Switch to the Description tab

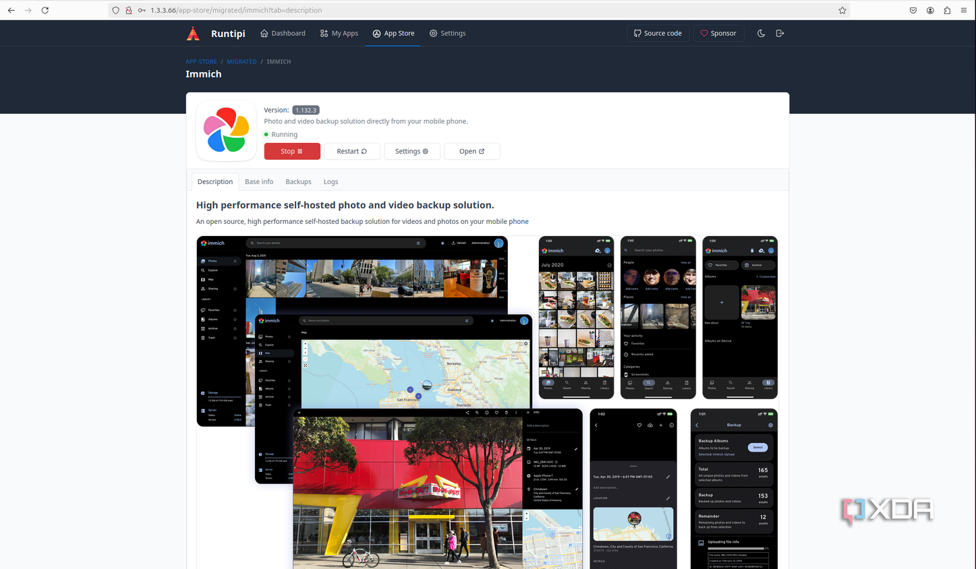pyautogui.click(x=215, y=181)
